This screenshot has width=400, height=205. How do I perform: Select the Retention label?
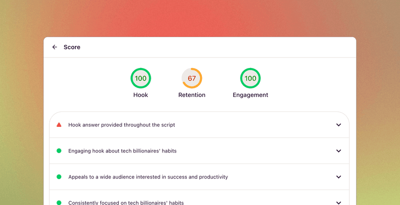click(x=192, y=95)
